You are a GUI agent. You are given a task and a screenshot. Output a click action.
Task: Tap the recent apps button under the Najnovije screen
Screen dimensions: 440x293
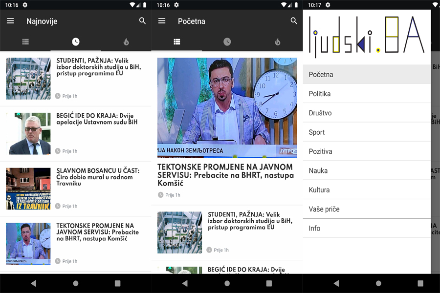pyautogui.click(x=117, y=283)
